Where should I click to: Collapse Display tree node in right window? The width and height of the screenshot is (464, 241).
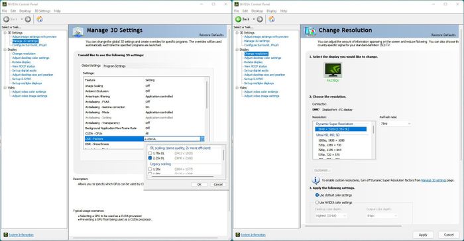237,50
